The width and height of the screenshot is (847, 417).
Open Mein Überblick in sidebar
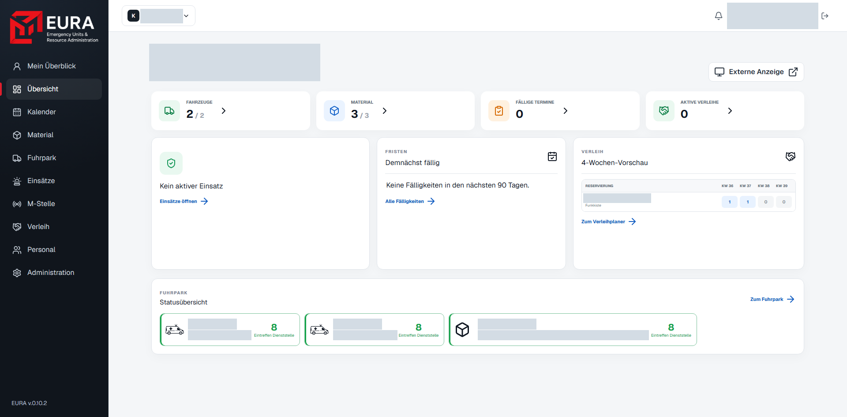coord(54,66)
